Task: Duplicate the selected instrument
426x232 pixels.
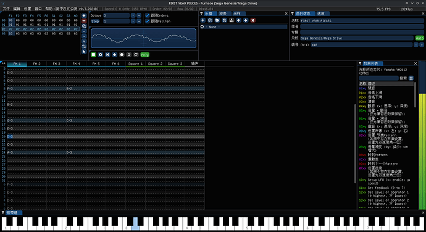Action: (x=210, y=20)
